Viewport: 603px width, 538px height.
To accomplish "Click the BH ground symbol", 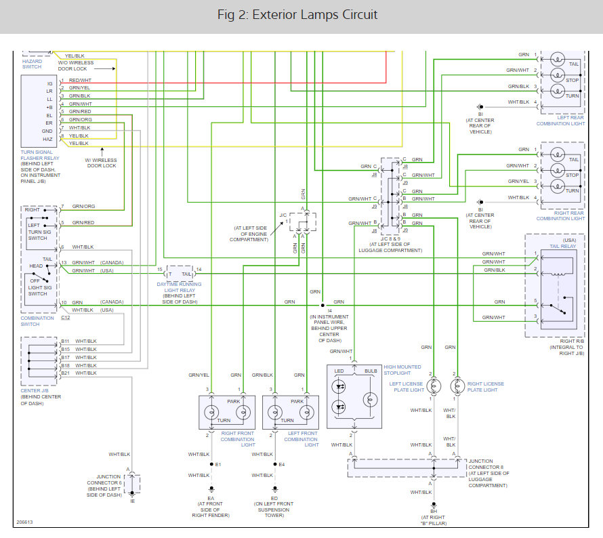I will pyautogui.click(x=434, y=505).
